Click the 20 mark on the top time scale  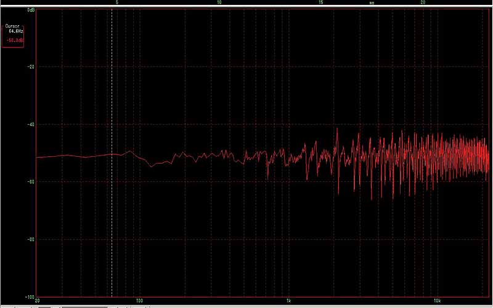coord(423,2)
